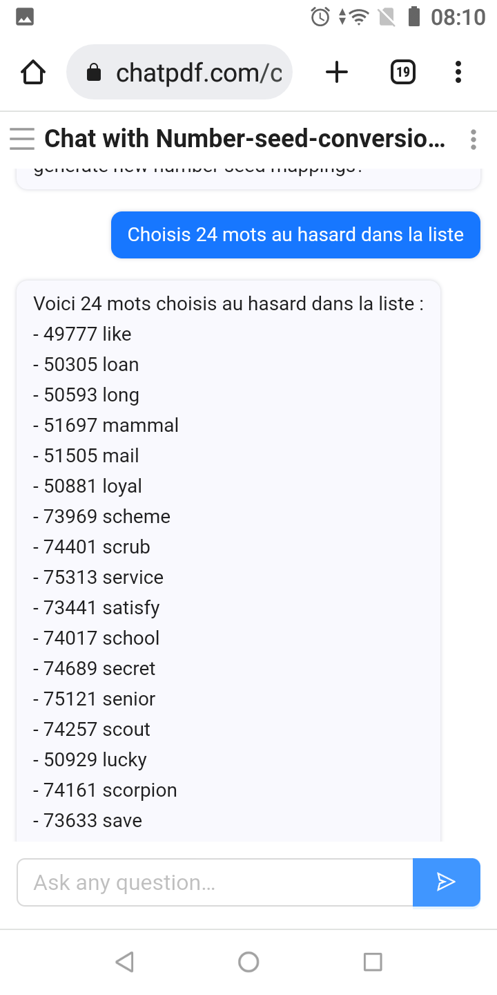497x995 pixels.
Task: Go back with Android back button
Action: coord(124,961)
